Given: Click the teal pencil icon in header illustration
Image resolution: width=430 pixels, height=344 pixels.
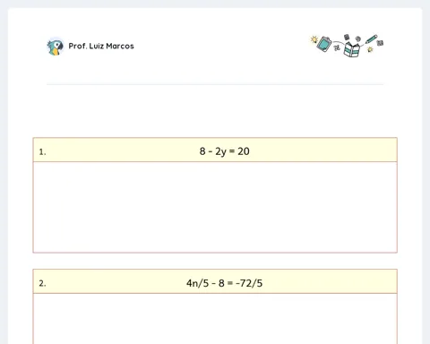Looking at the screenshot, I should (x=371, y=39).
